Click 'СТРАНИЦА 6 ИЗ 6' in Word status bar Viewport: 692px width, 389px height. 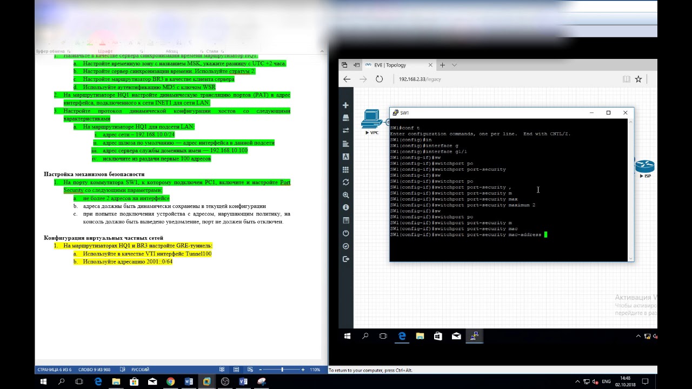click(54, 370)
